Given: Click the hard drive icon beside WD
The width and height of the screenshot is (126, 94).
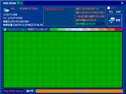Looking at the screenshot, I should click(6, 10).
